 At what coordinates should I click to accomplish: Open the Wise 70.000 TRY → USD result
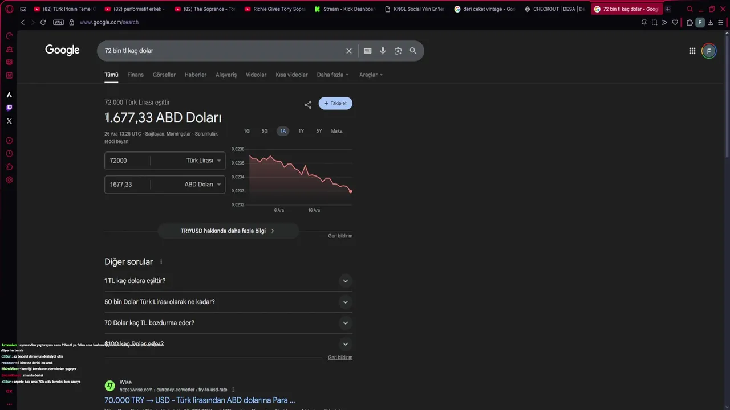(200, 400)
